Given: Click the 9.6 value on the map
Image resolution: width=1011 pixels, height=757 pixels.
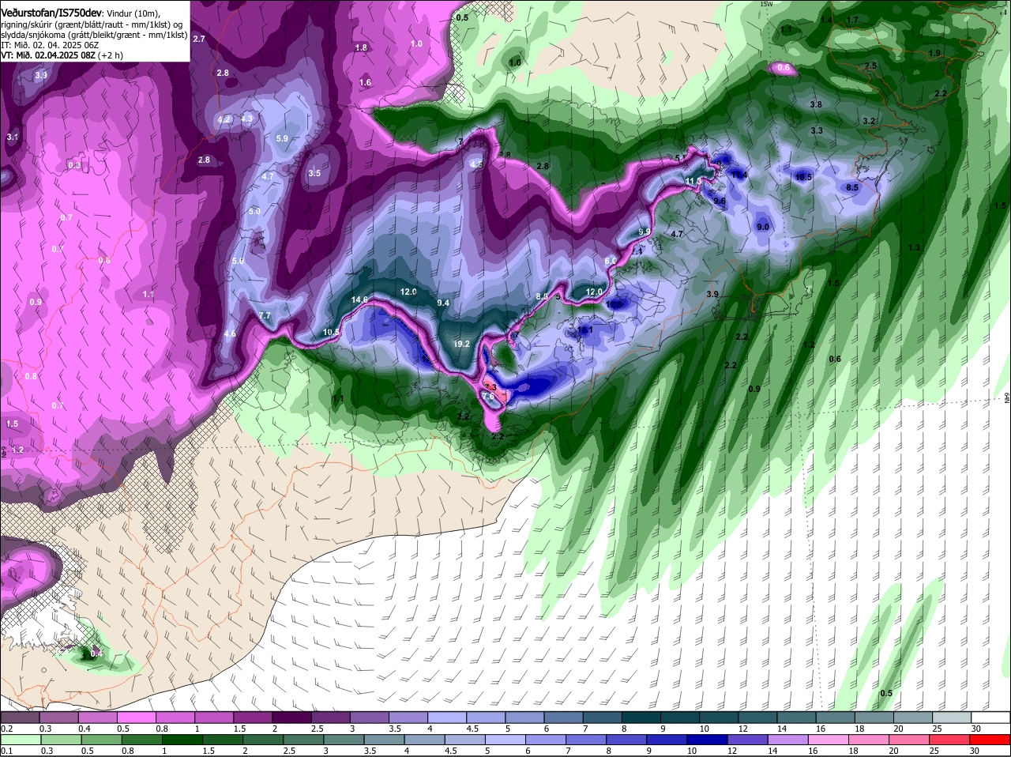Looking at the screenshot, I should tap(720, 201).
